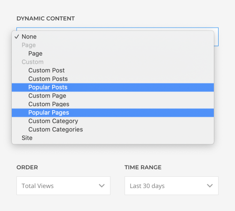
Task: Choose the indented Page option
Action: pyautogui.click(x=113, y=53)
